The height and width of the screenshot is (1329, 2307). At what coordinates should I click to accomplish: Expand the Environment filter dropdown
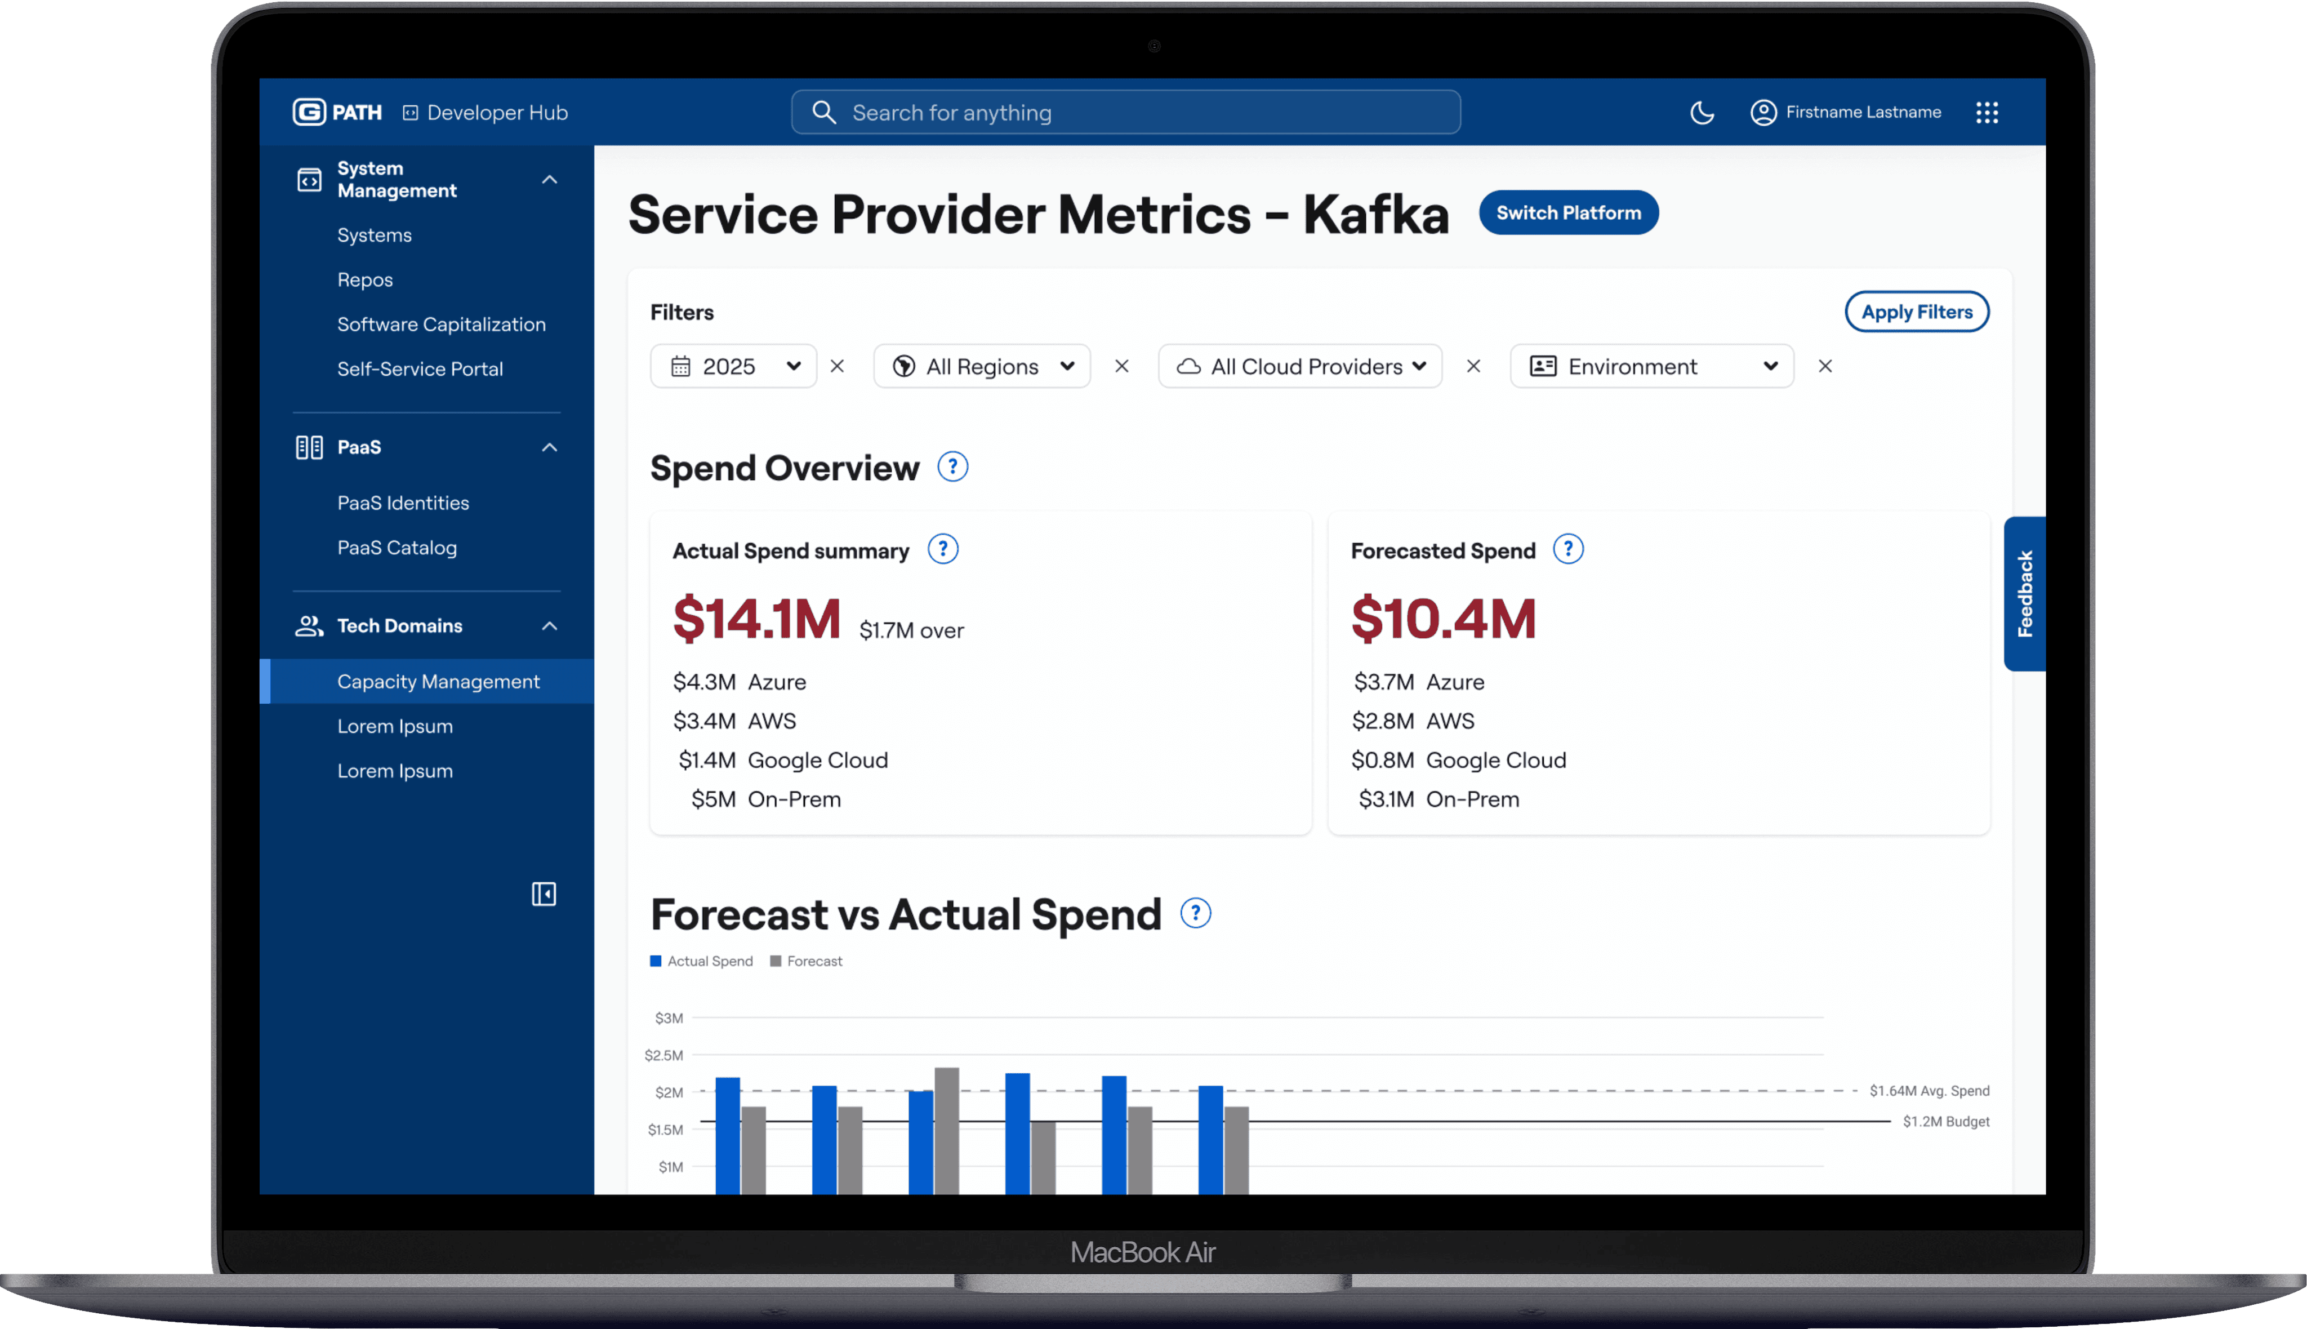click(1652, 366)
